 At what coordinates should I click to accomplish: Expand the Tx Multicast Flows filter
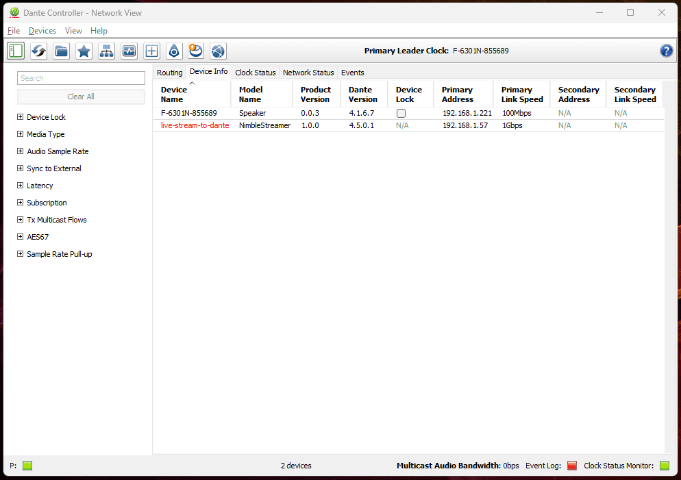coord(20,220)
